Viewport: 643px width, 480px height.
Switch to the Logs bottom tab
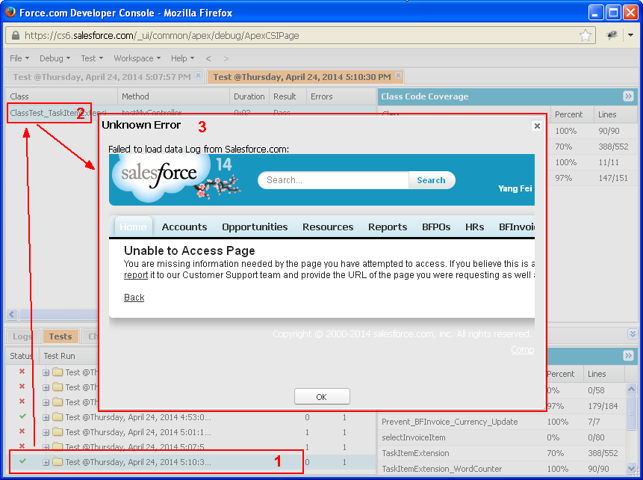click(22, 336)
